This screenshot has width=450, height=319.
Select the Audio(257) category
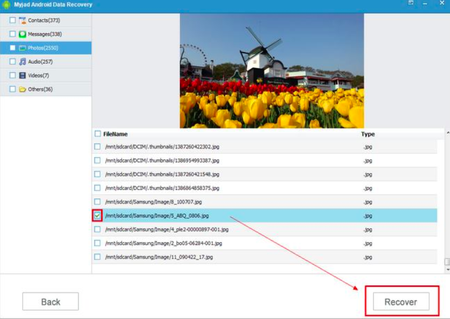(40, 62)
